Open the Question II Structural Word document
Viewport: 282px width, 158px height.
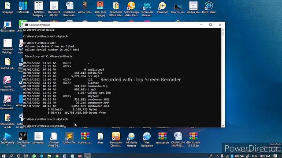(70, 9)
